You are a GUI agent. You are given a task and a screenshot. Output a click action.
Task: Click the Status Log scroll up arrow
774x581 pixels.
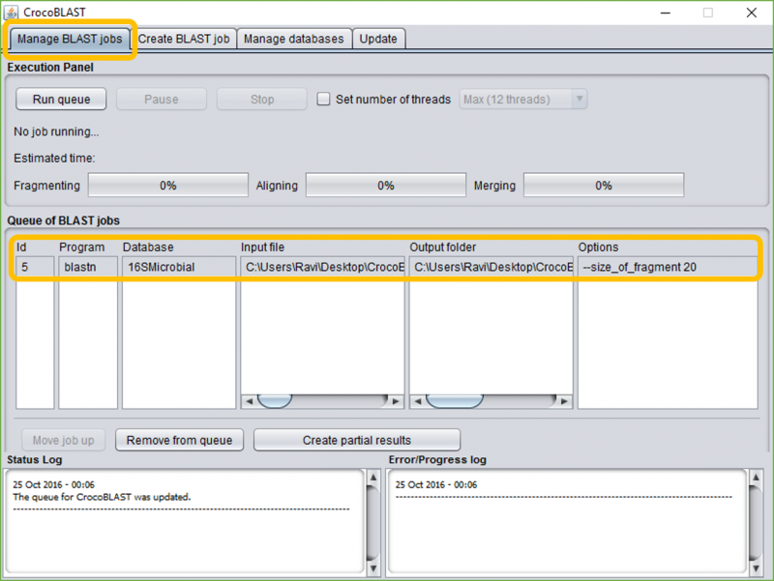[373, 478]
